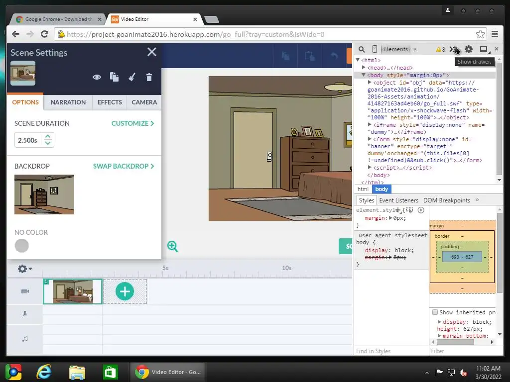This screenshot has width=510, height=382.
Task: Select html in DevTools breadcrumb
Action: (x=363, y=189)
